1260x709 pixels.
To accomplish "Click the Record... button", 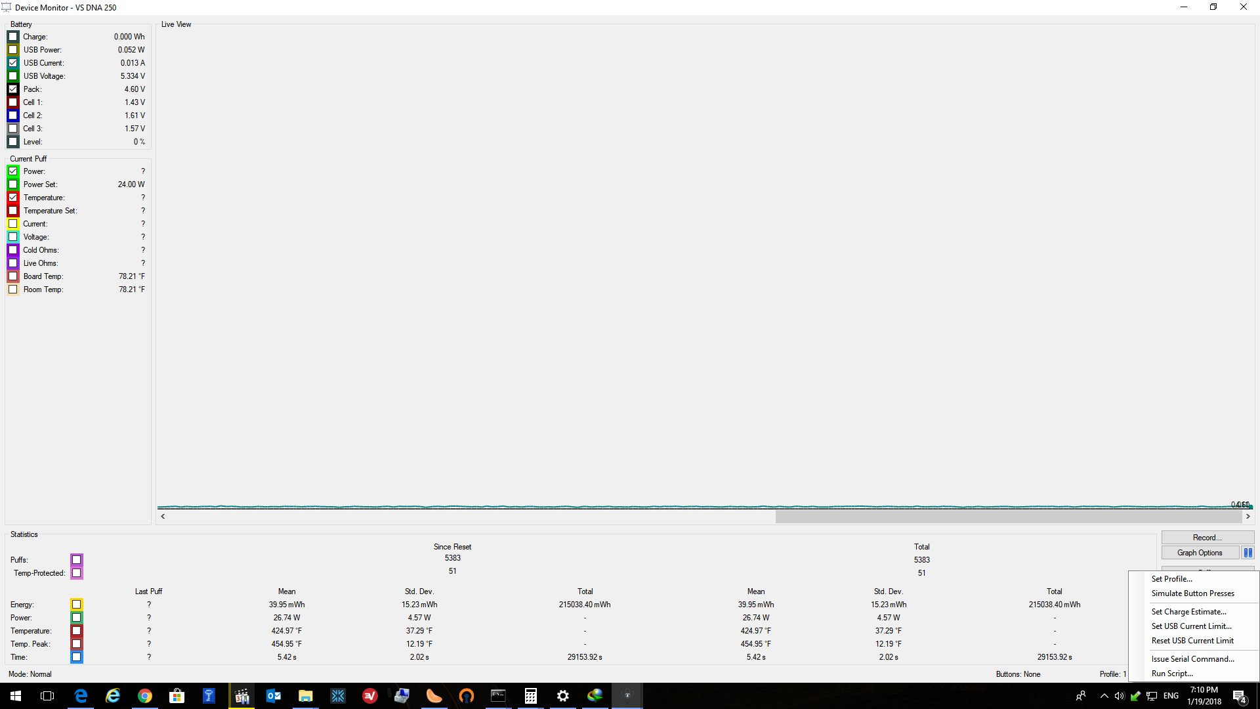I will click(1207, 538).
